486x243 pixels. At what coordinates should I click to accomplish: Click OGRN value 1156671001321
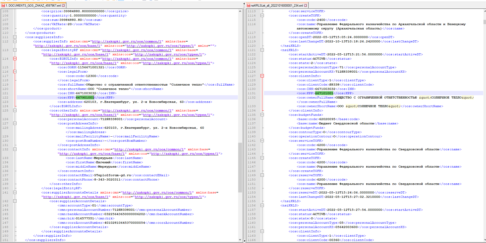click(91, 67)
